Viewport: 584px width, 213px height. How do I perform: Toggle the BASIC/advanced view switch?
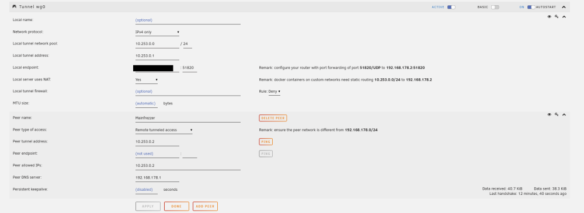pos(495,7)
